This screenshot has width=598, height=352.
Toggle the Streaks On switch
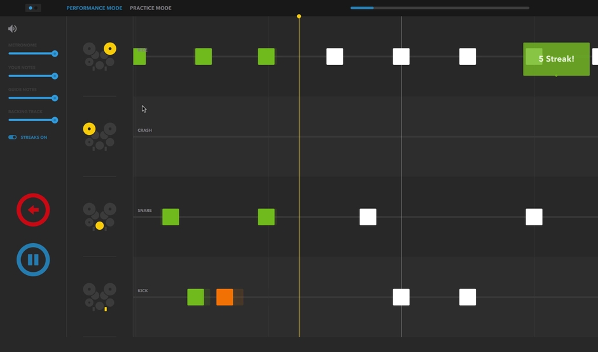[x=13, y=137]
